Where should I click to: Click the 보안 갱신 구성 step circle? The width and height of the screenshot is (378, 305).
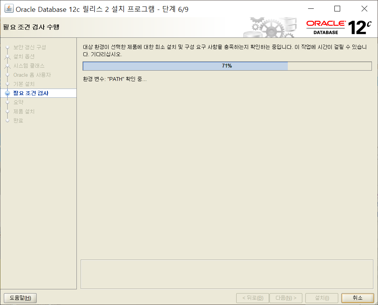click(7, 47)
